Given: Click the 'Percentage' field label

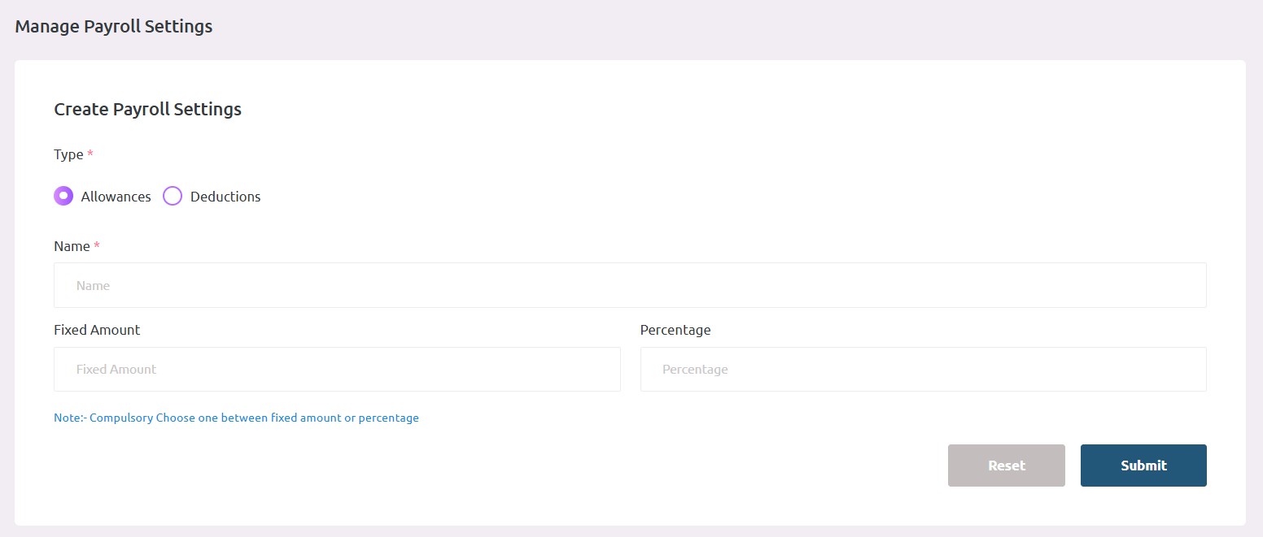Looking at the screenshot, I should point(675,330).
